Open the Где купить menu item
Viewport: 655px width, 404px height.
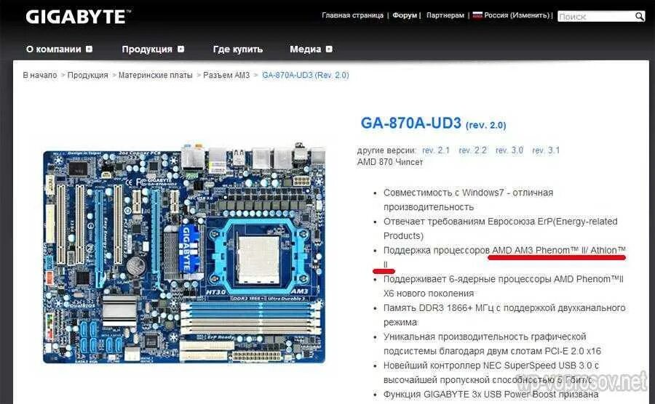tap(238, 49)
